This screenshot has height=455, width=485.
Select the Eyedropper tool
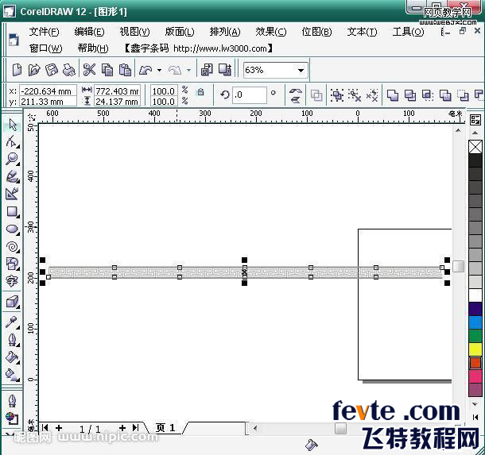tap(12, 322)
